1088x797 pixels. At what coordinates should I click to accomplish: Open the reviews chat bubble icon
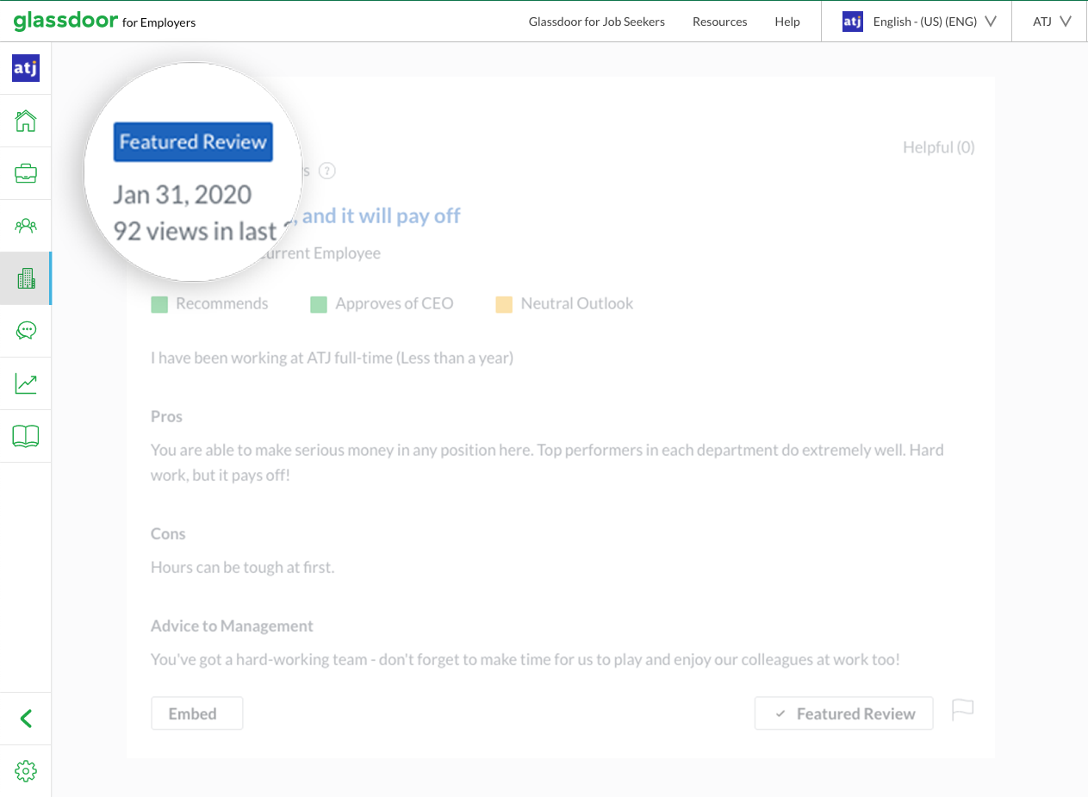pyautogui.click(x=26, y=330)
